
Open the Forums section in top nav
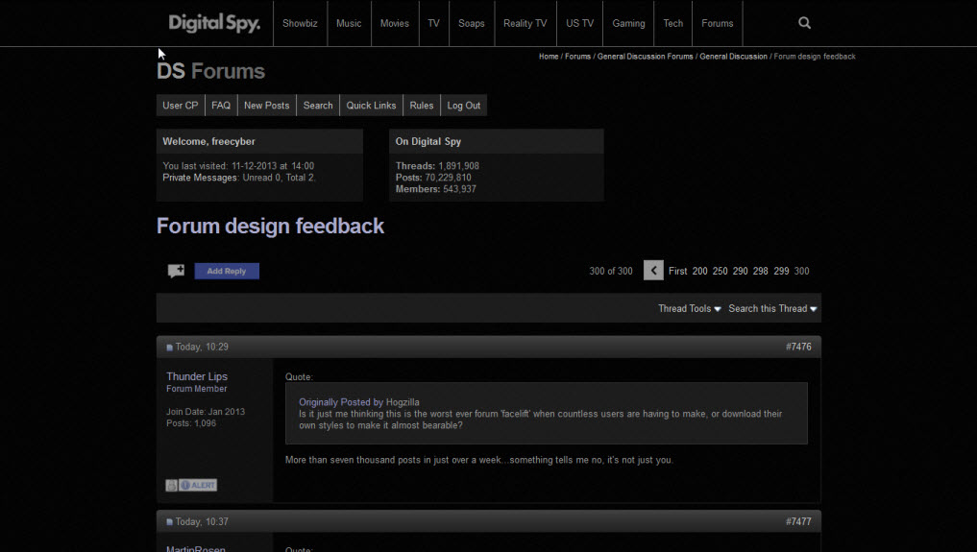pos(718,23)
